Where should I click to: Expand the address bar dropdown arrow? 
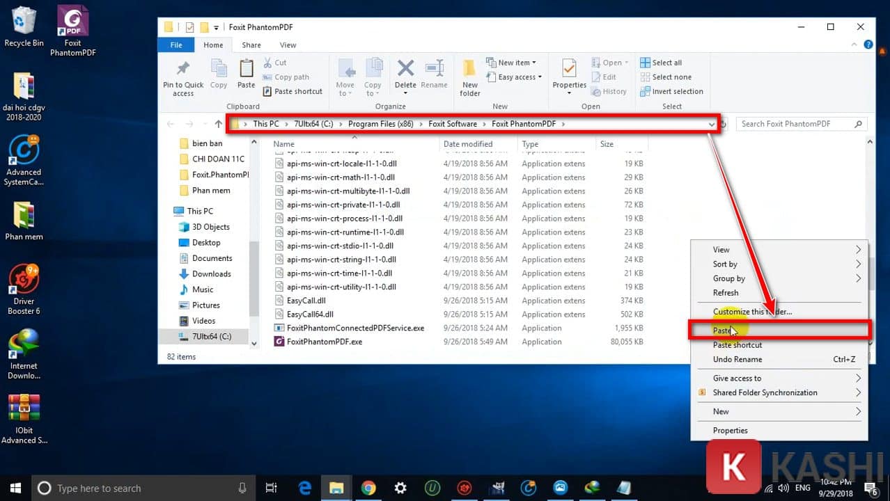(x=713, y=123)
